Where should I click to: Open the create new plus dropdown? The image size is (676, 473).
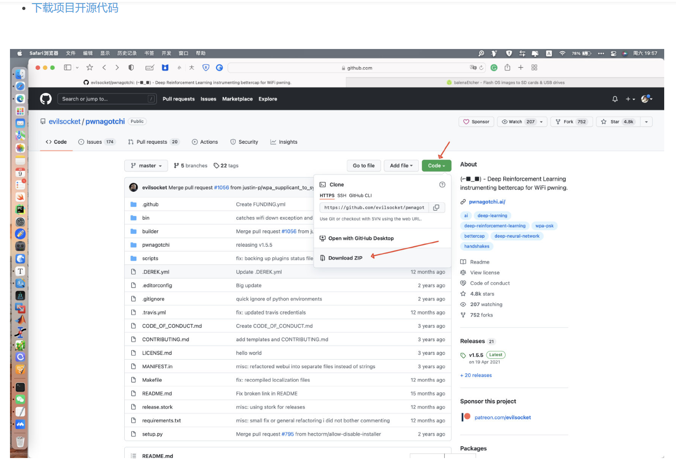(630, 99)
